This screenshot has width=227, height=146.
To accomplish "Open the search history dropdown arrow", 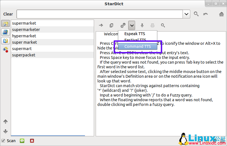I will coord(186,14).
